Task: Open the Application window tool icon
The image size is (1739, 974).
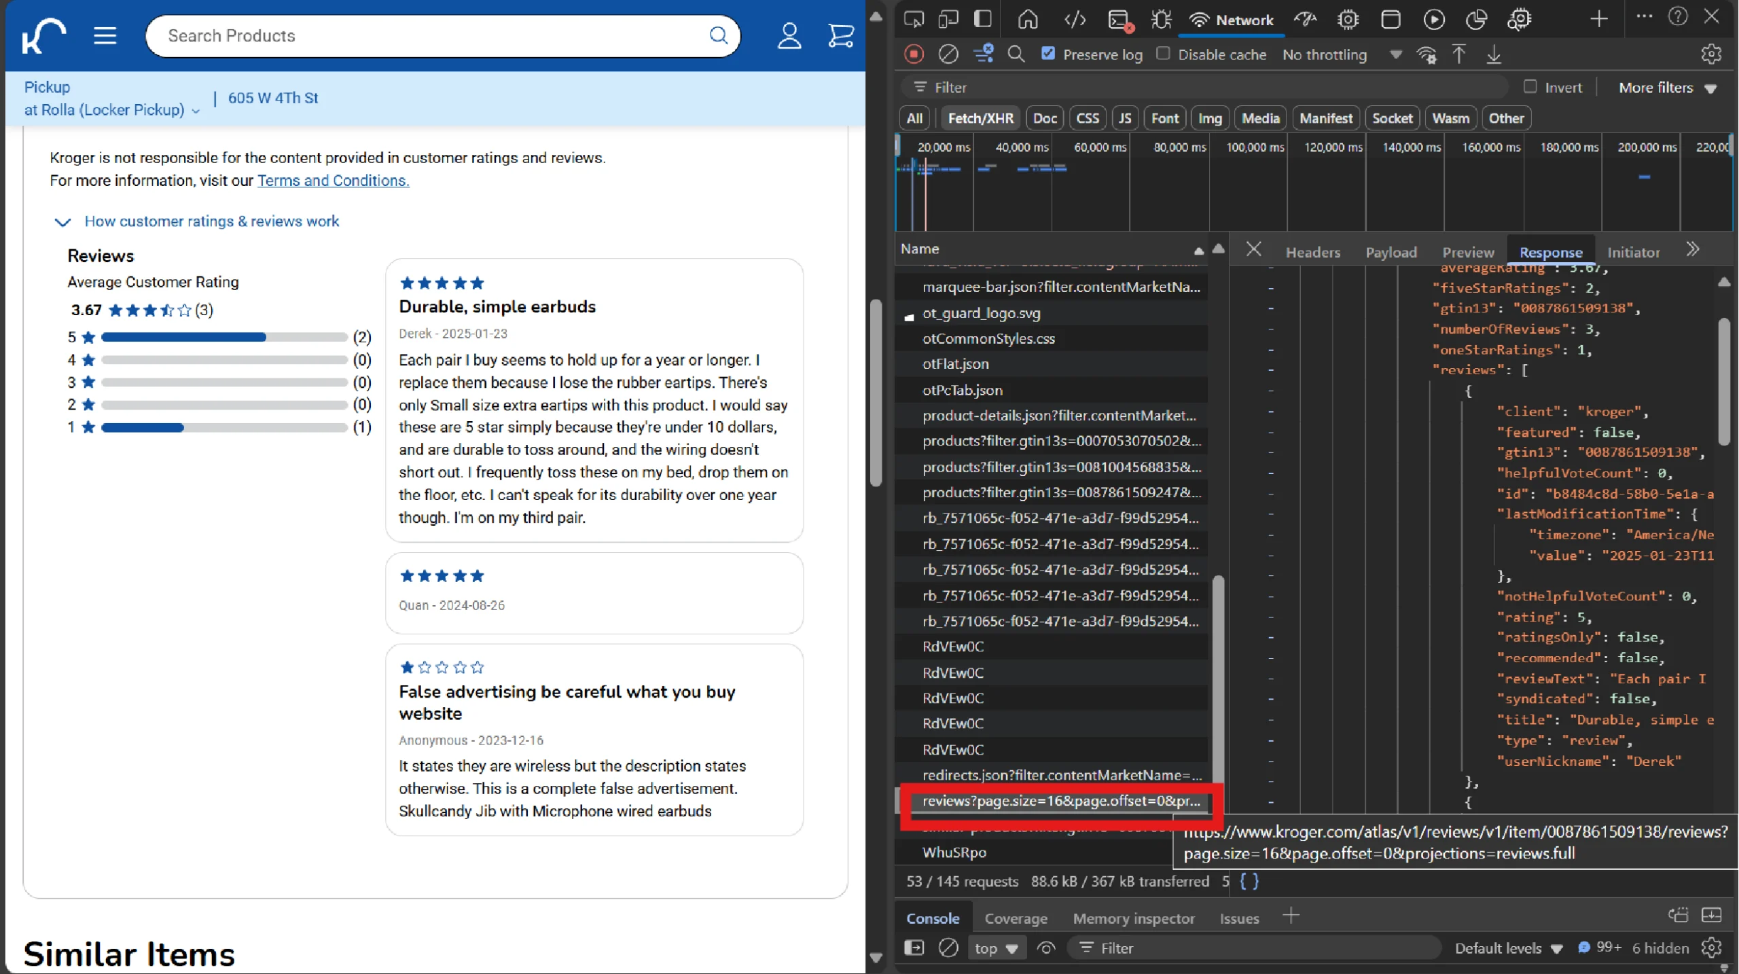Action: click(1391, 20)
